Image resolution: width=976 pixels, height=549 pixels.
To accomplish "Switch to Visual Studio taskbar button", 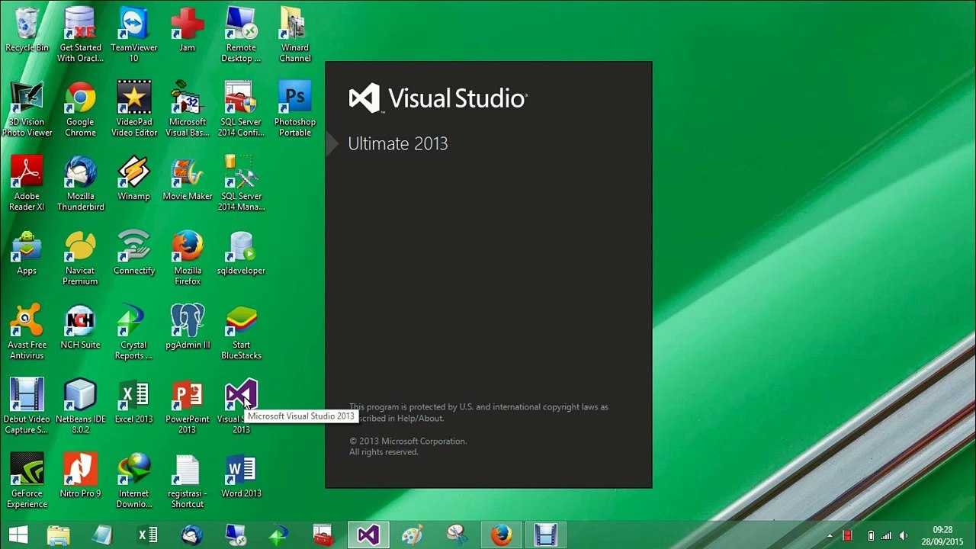I will pyautogui.click(x=368, y=535).
